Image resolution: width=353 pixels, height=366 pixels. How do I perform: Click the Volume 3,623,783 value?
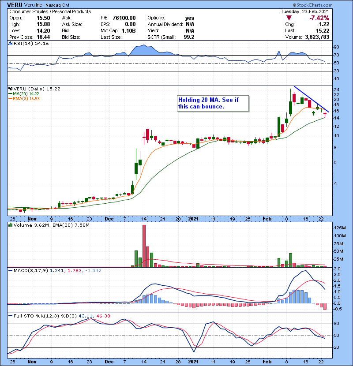coord(317,37)
